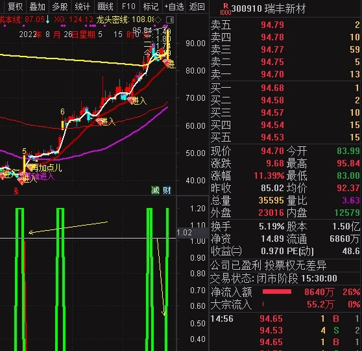Click the red R 1000 badge icon

(x=225, y=9)
